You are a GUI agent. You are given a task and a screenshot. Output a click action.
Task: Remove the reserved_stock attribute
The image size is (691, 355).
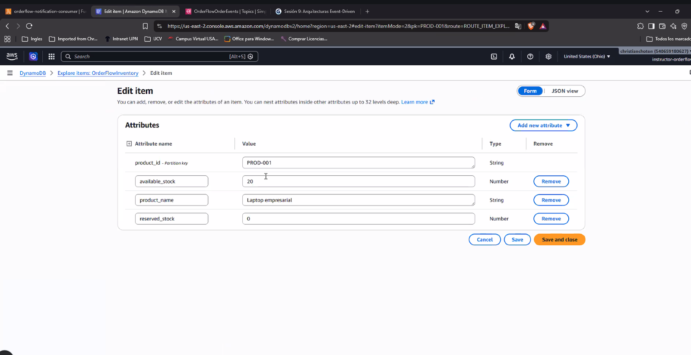tap(551, 219)
